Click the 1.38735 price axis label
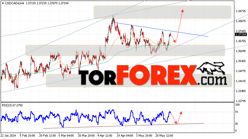This screenshot has height=139, width=248. pyautogui.click(x=241, y=11)
